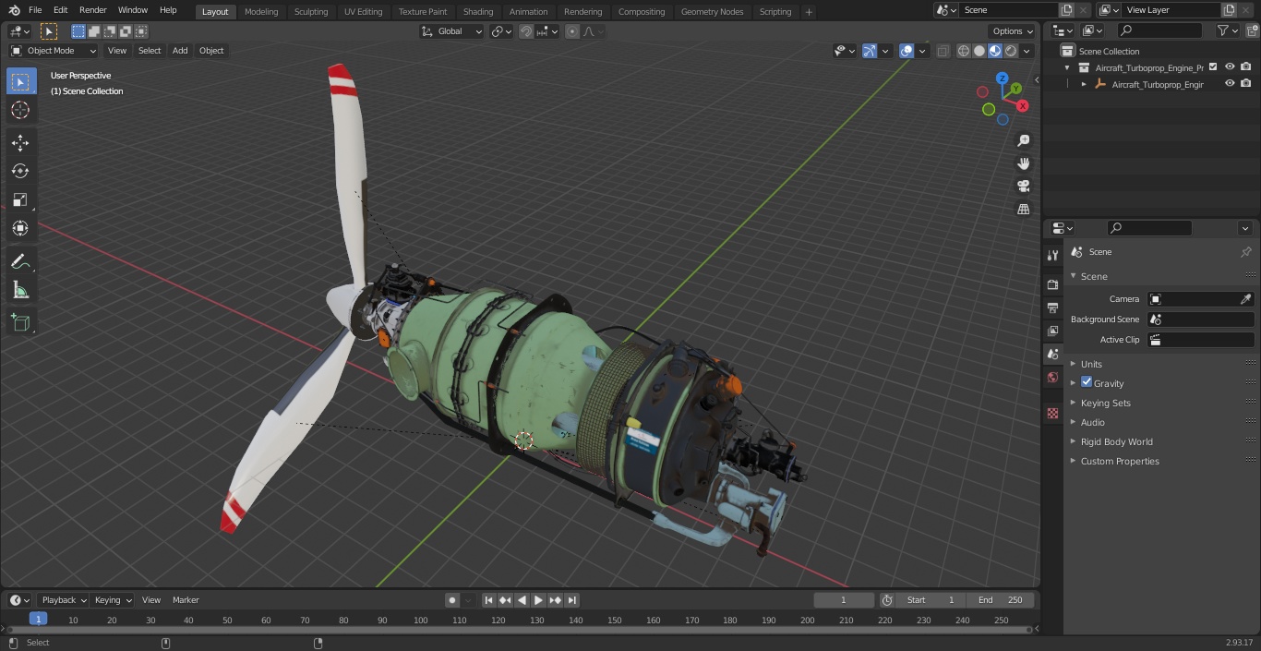Click the viewport zoom magnifier icon
This screenshot has height=651, width=1261.
tap(1023, 140)
